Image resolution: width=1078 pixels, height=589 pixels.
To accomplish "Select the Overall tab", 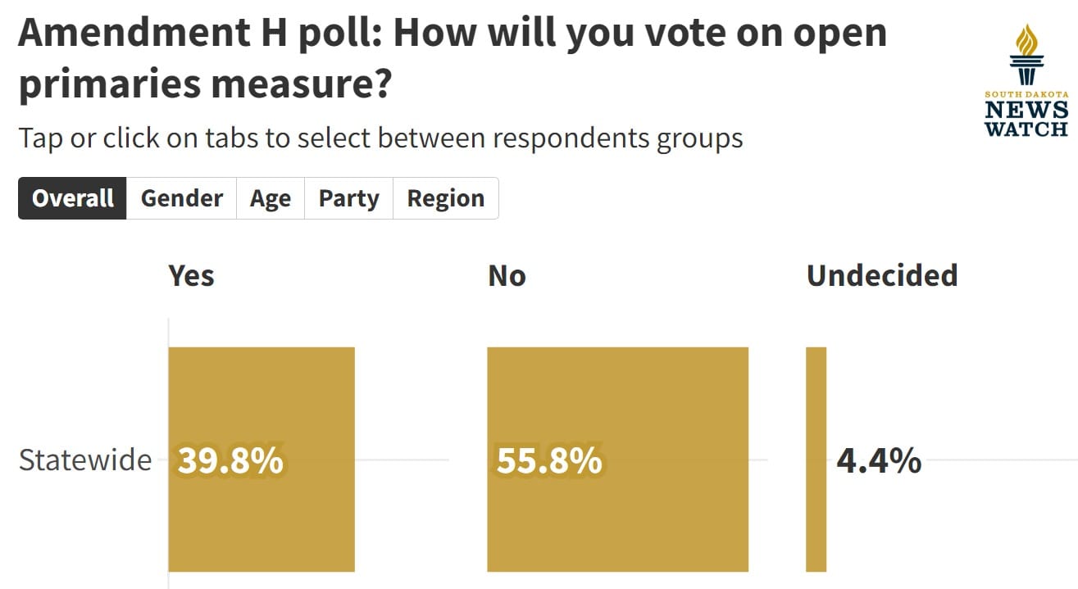I will point(72,197).
